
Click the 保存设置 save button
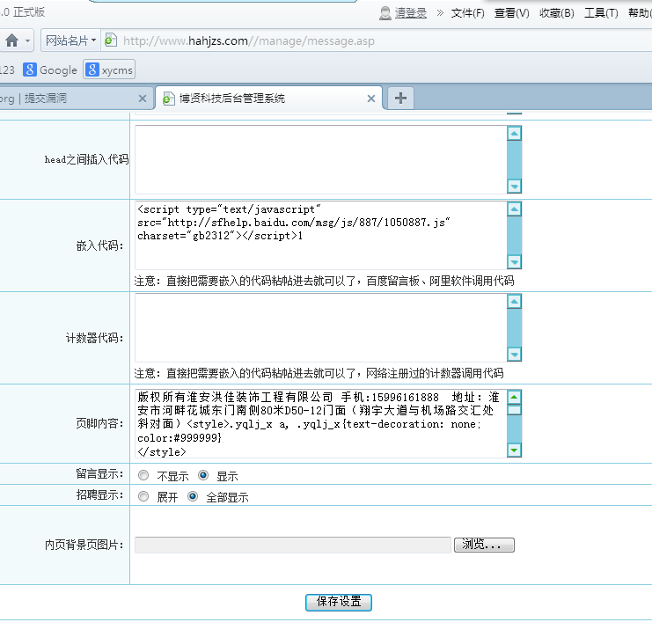coord(339,603)
